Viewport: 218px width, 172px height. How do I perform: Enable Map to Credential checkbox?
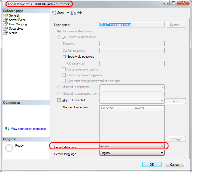[x=59, y=100]
